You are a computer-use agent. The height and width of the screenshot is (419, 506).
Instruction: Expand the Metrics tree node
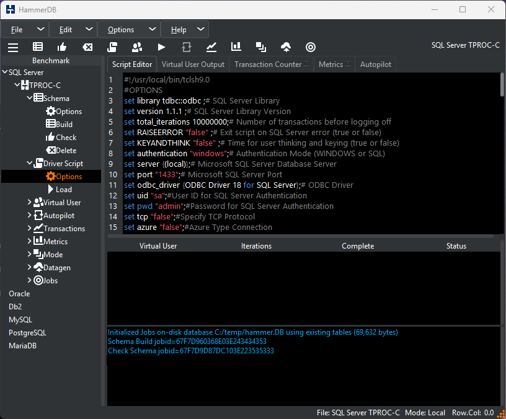click(29, 241)
